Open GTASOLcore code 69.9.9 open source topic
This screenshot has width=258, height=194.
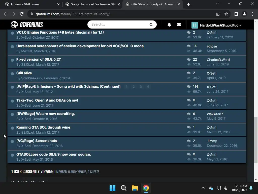(54, 154)
